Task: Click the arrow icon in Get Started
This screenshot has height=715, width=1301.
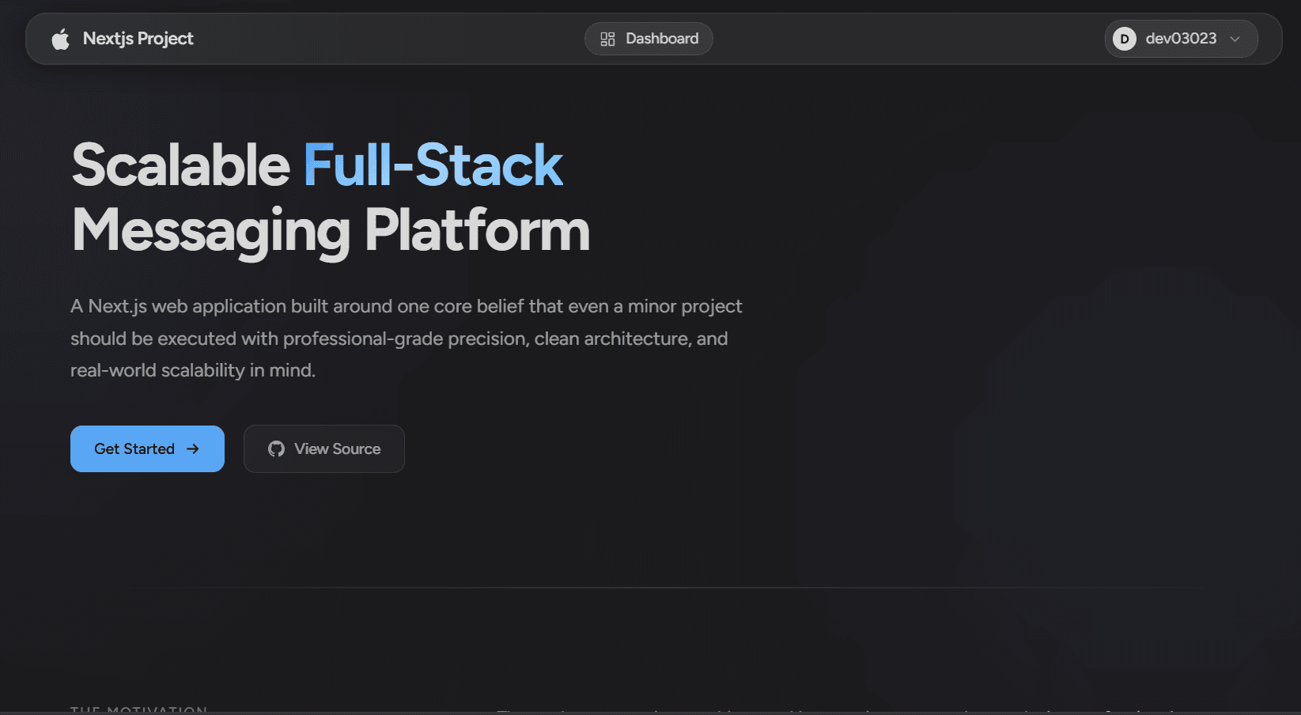Action: tap(193, 448)
